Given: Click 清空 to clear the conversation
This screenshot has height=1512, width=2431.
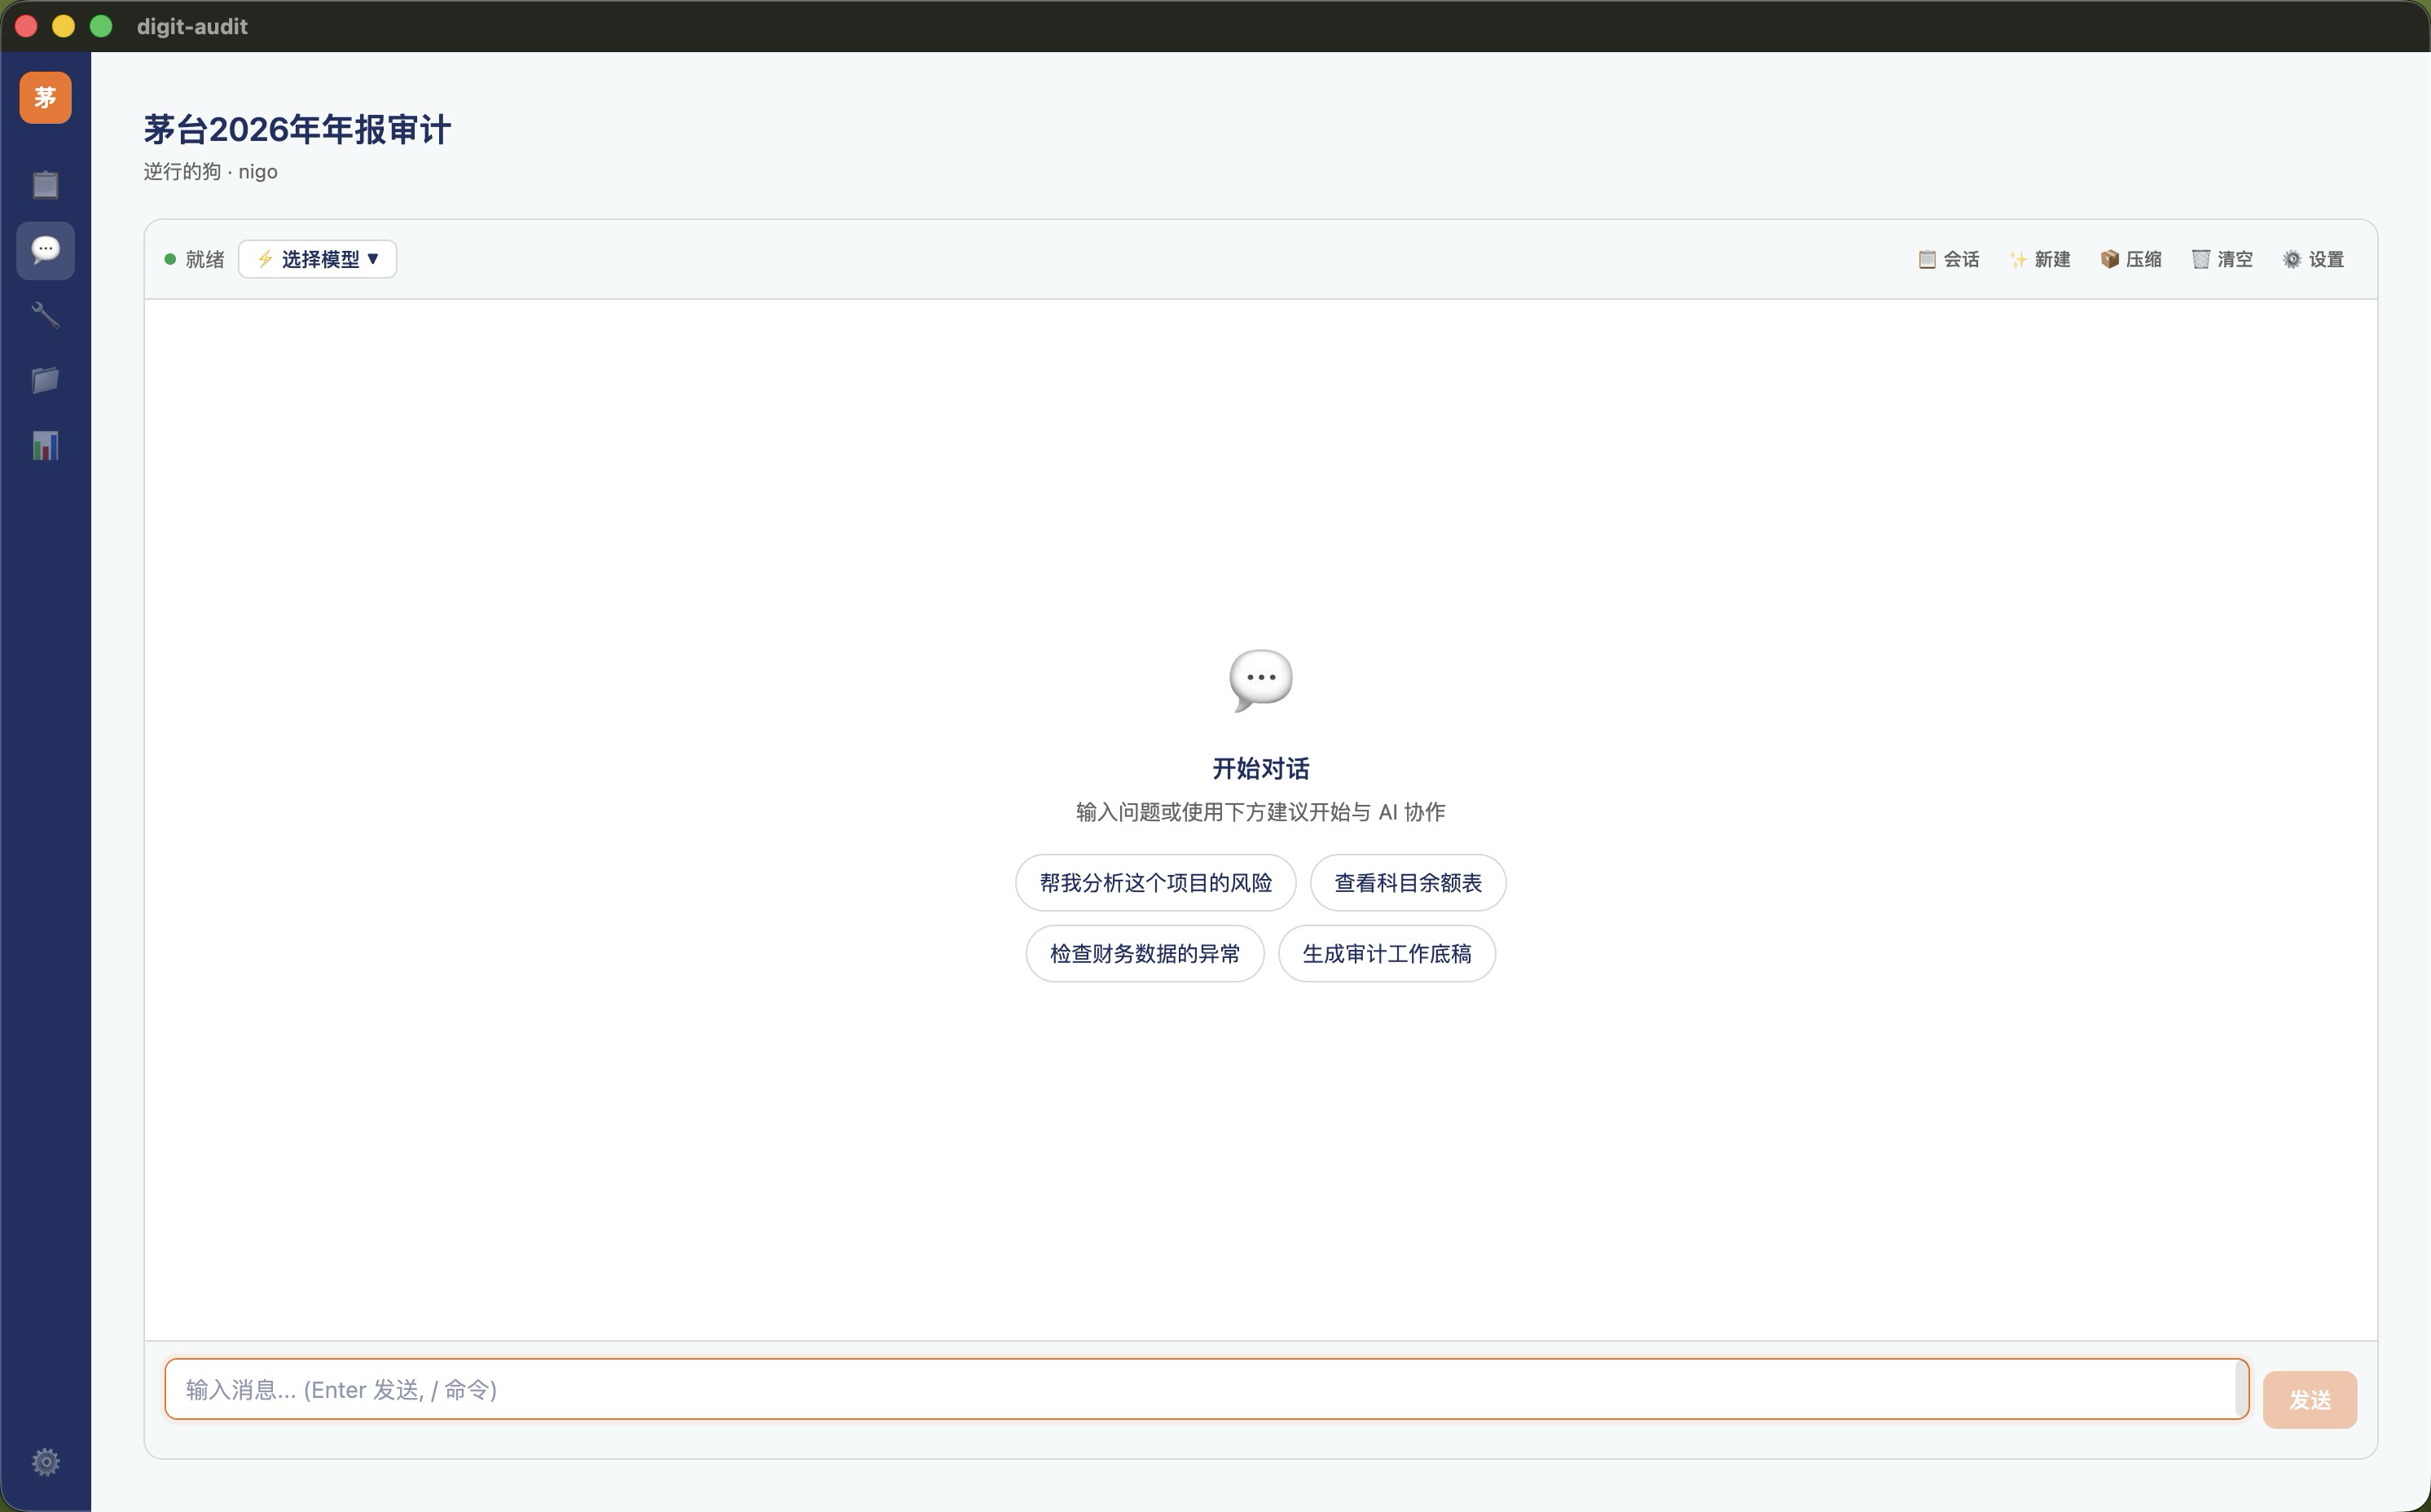Looking at the screenshot, I should [x=2222, y=259].
